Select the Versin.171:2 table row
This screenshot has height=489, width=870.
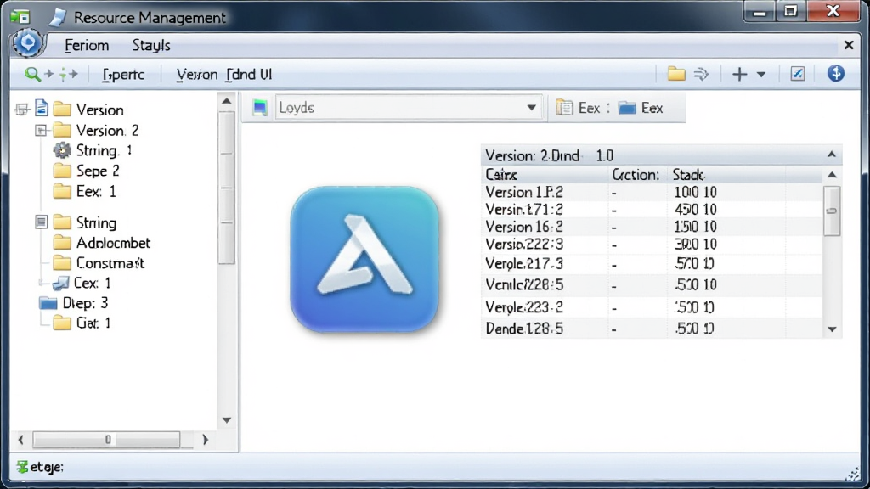click(652, 210)
